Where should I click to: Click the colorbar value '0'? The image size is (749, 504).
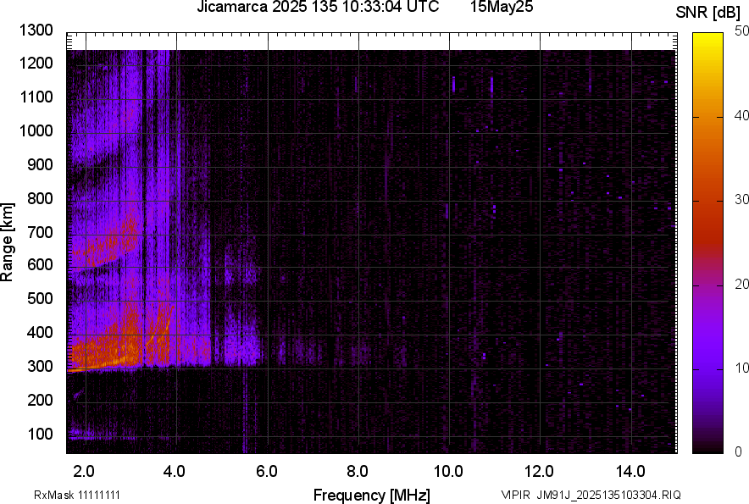pos(739,451)
